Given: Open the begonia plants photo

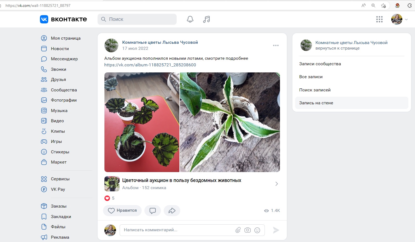Looking at the screenshot, I should tap(142, 122).
